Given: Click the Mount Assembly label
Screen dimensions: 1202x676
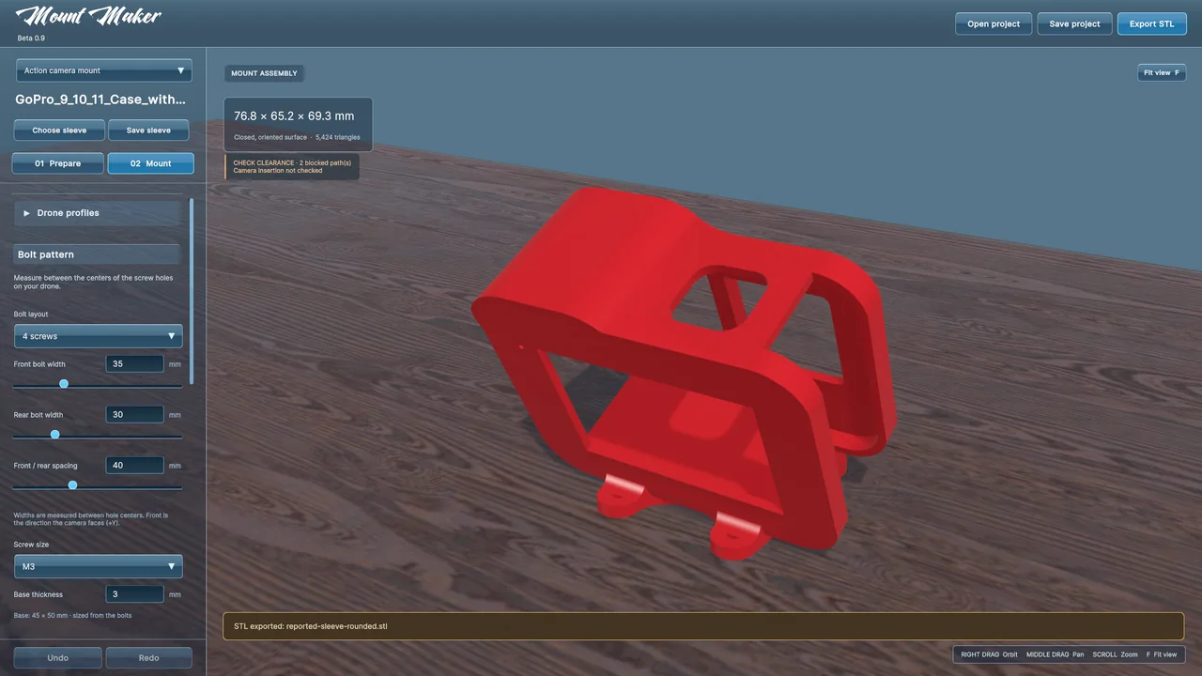Looking at the screenshot, I should point(264,73).
